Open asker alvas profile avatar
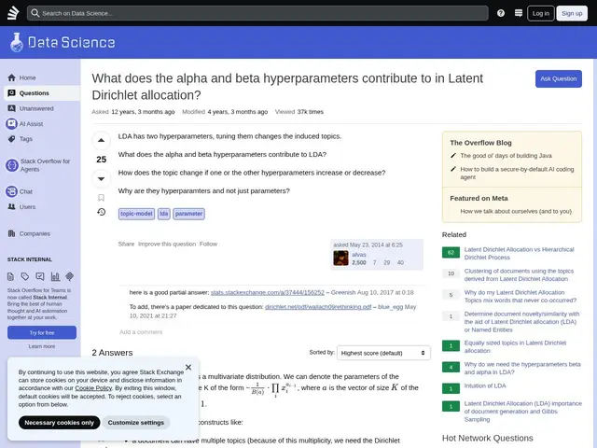Image resolution: width=597 pixels, height=448 pixels. point(340,259)
